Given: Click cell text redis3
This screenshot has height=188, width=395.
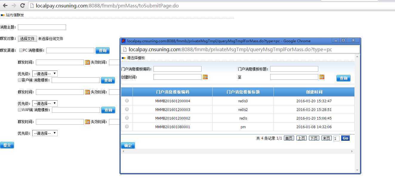Looking at the screenshot, I should pyautogui.click(x=243, y=101).
